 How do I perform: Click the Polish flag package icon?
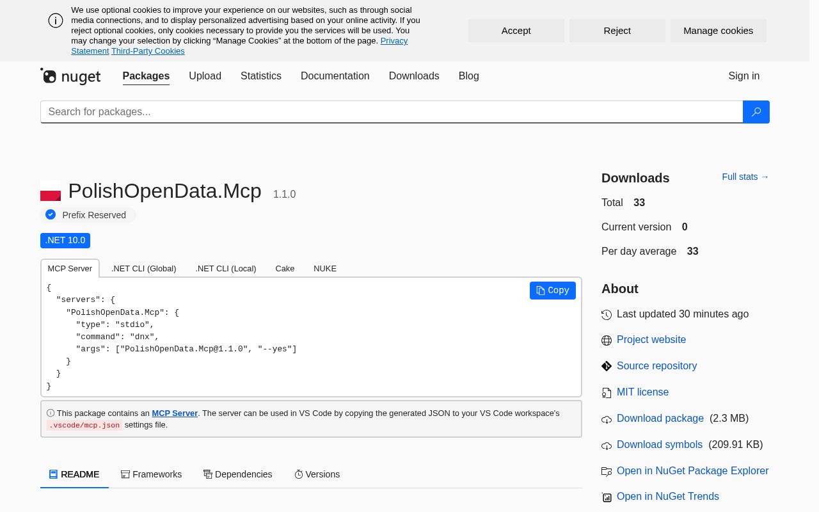tap(51, 191)
